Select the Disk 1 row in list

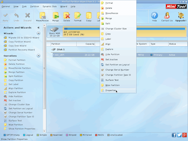61,50
